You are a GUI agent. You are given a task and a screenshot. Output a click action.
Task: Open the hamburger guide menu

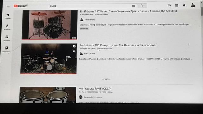pyautogui.click(x=8, y=6)
